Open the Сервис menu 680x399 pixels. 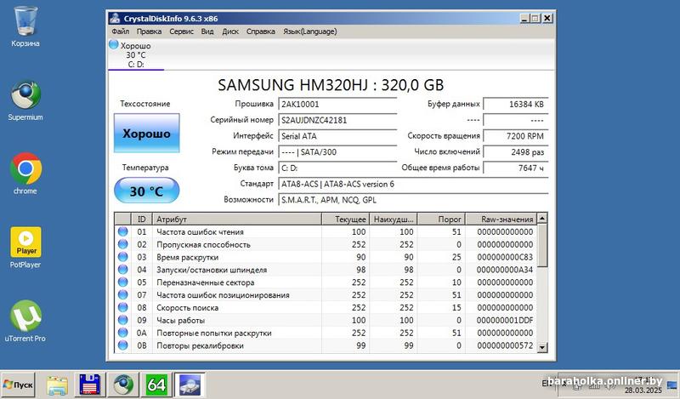pyautogui.click(x=181, y=31)
